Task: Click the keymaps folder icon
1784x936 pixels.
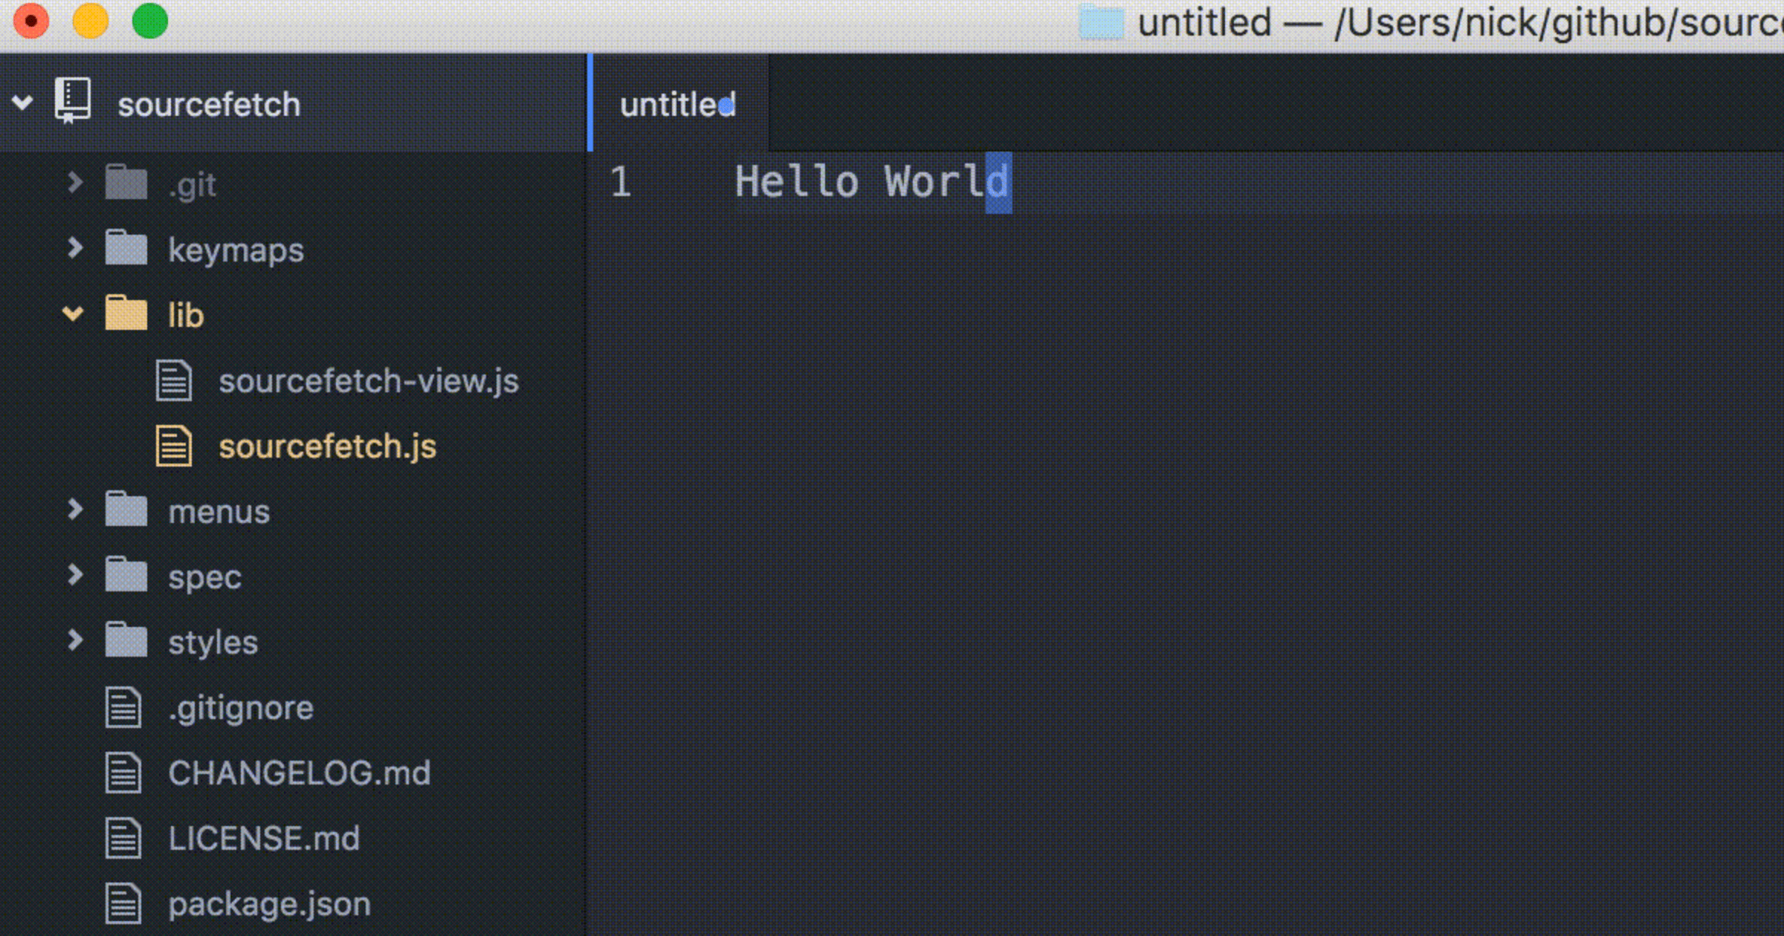Action: point(126,249)
